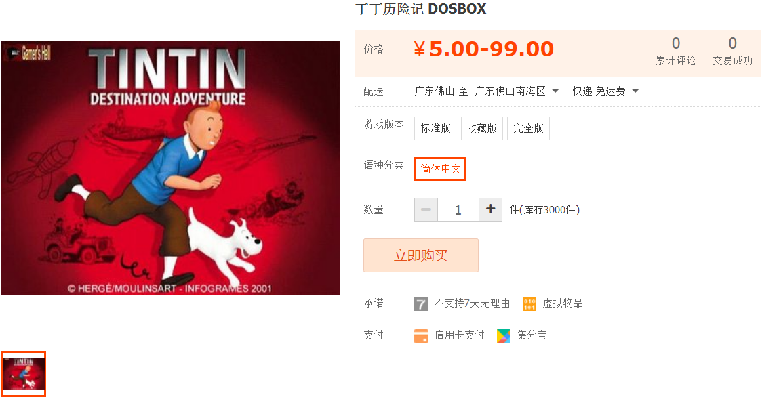Click the credit card payment icon
This screenshot has height=399, width=762.
[421, 335]
